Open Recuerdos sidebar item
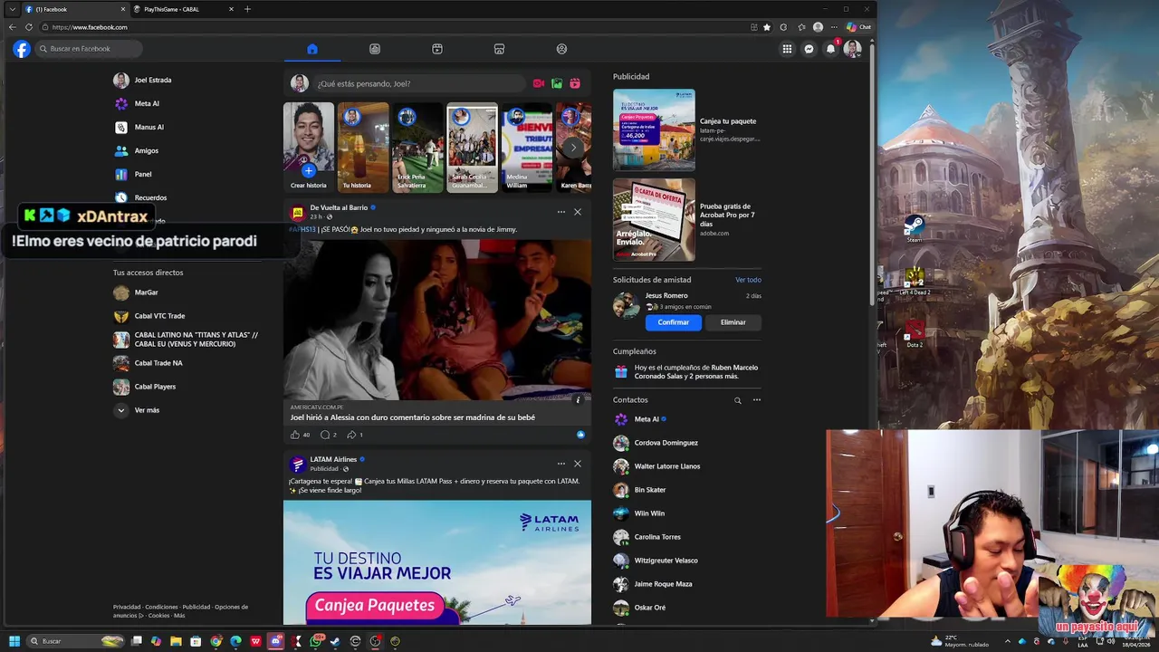Screen dimensions: 1159x652 (150, 197)
